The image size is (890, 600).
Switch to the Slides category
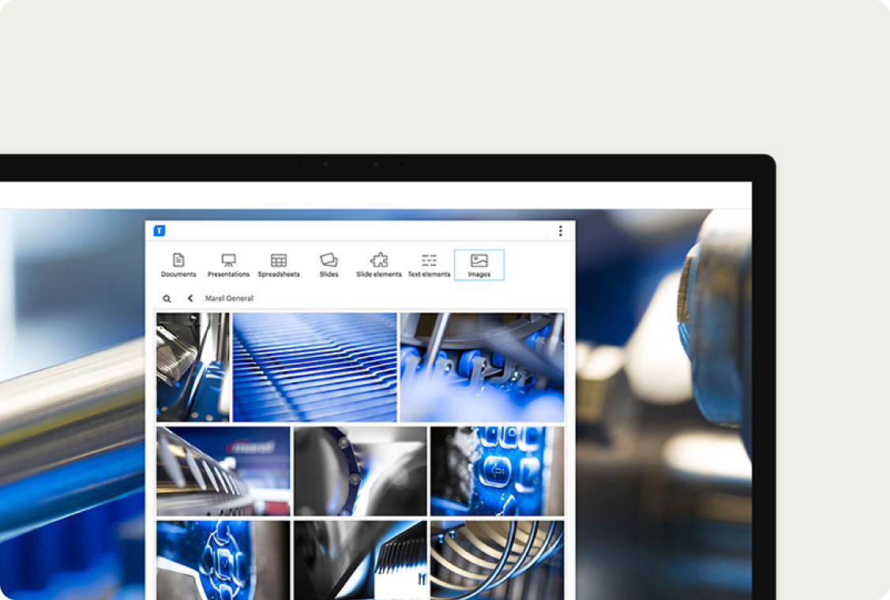pyautogui.click(x=329, y=265)
